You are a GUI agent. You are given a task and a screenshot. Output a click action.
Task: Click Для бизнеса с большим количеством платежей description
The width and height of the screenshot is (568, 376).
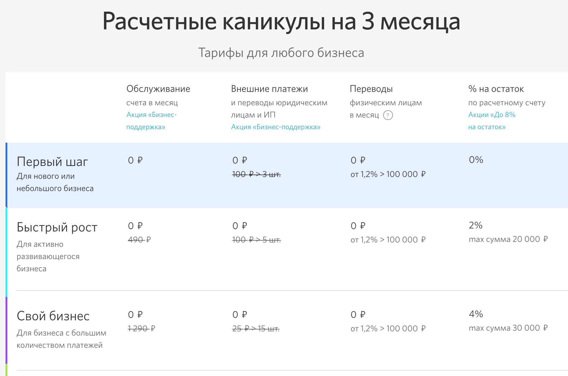[x=62, y=339]
